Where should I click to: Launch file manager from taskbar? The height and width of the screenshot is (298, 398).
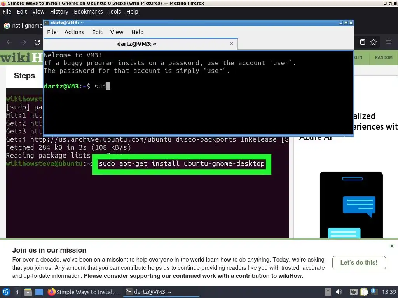tap(28, 292)
